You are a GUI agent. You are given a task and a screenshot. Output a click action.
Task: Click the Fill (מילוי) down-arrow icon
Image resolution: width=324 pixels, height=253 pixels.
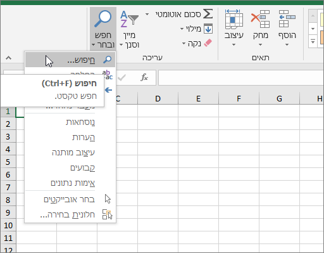tap(208, 29)
